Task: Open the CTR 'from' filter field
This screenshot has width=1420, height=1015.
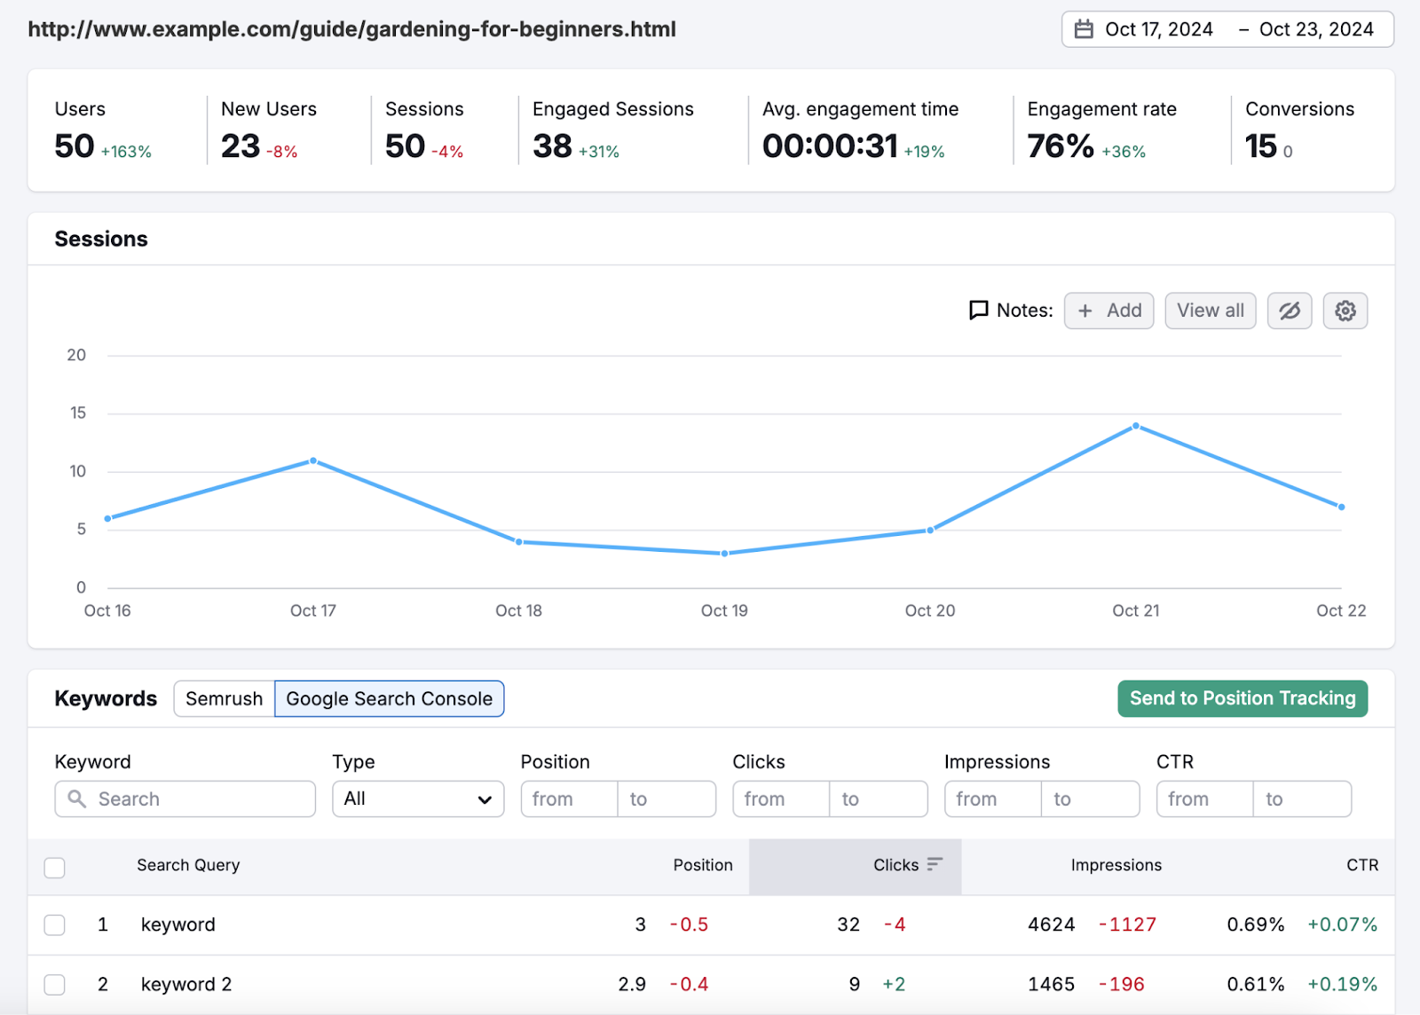Action: 1203,799
